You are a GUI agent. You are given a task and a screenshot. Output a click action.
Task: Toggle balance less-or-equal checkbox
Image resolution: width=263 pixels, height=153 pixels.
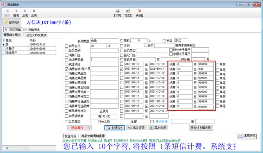(x=171, y=54)
